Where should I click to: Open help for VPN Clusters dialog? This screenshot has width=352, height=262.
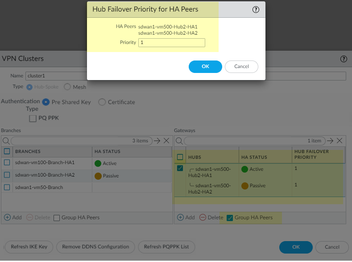pyautogui.click(x=344, y=59)
